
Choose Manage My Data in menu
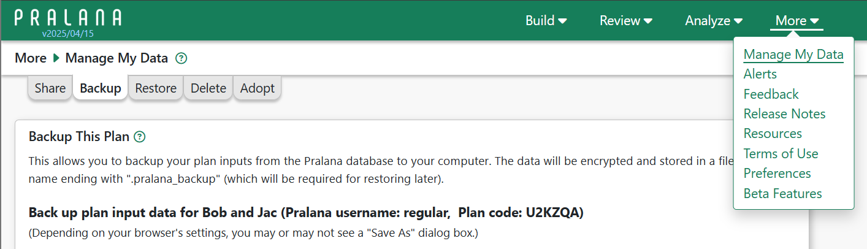[793, 54]
